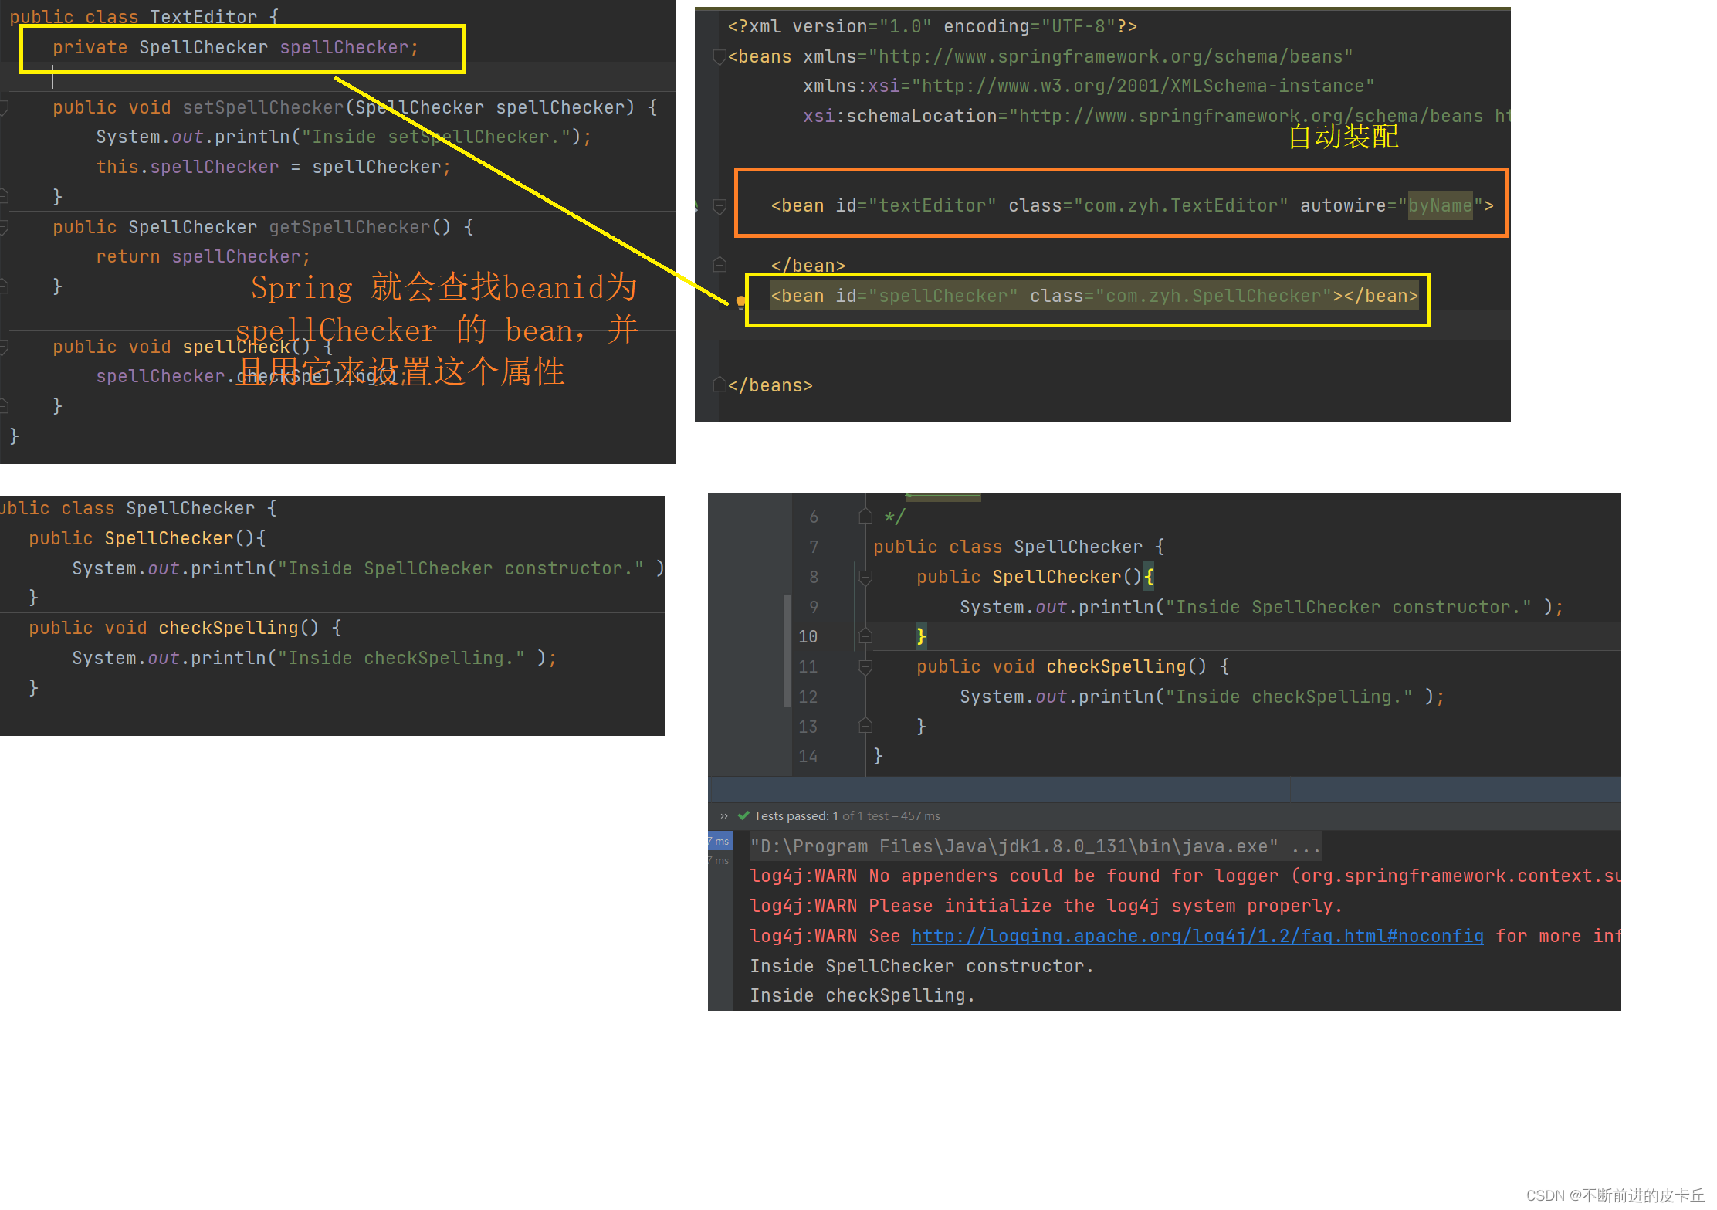Click the "log4j:WARN Please initialize" console line
The width and height of the screenshot is (1717, 1210).
click(x=1046, y=906)
